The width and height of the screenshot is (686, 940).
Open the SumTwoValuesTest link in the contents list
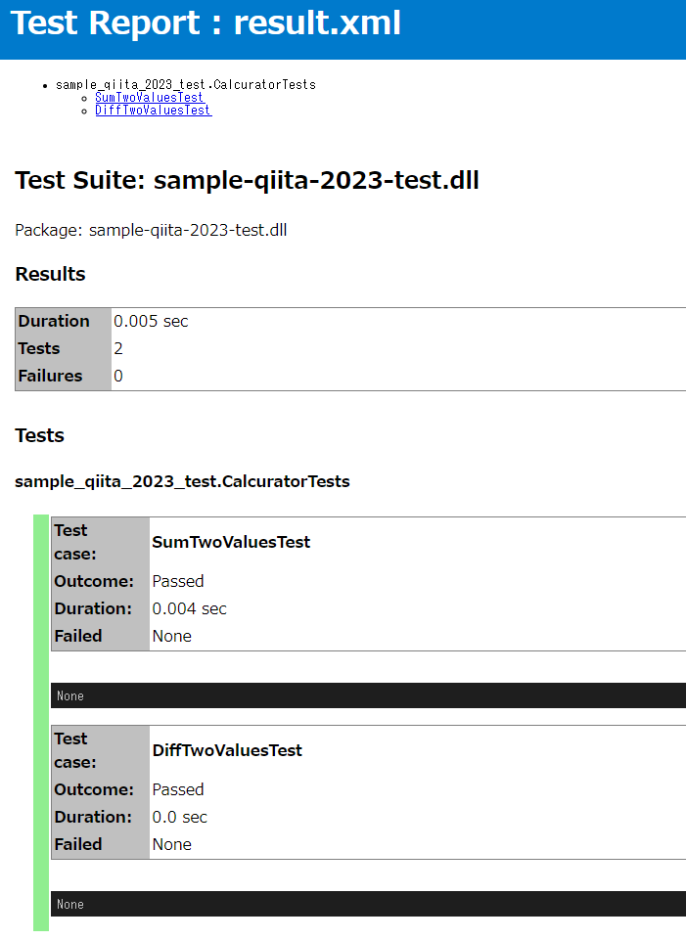tap(149, 98)
